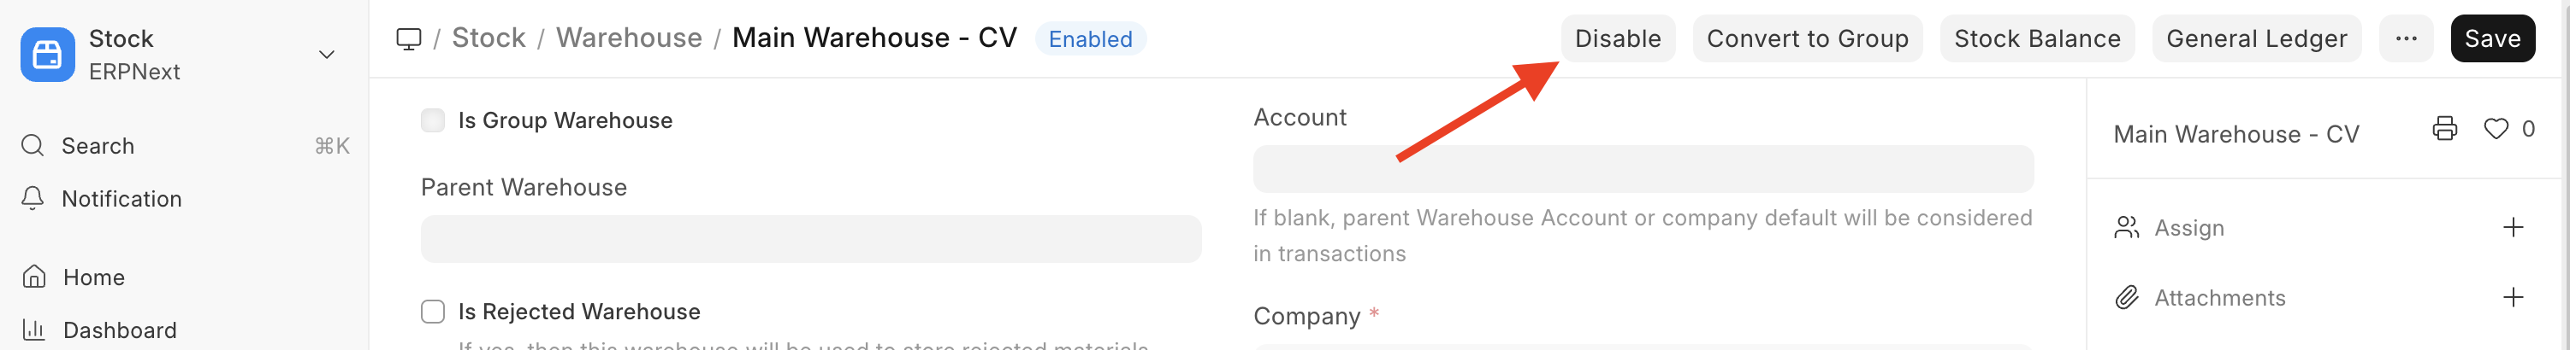Open the Parent Warehouse link field
2570x350 pixels.
coord(810,239)
